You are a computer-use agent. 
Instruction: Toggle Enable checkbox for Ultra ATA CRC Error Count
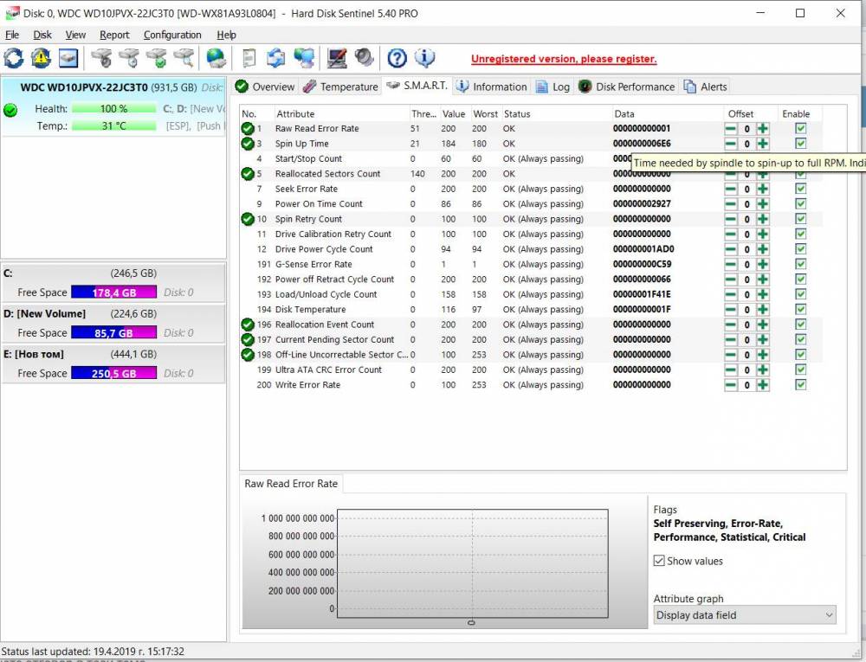point(800,370)
